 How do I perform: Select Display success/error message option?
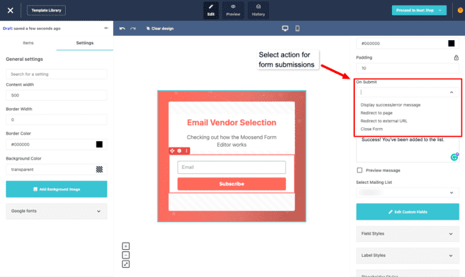point(391,105)
